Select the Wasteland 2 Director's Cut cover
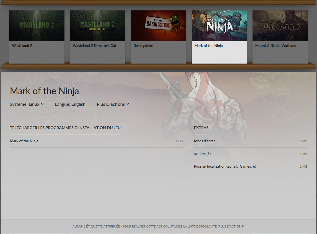This screenshot has width=317, height=234. (x=98, y=26)
